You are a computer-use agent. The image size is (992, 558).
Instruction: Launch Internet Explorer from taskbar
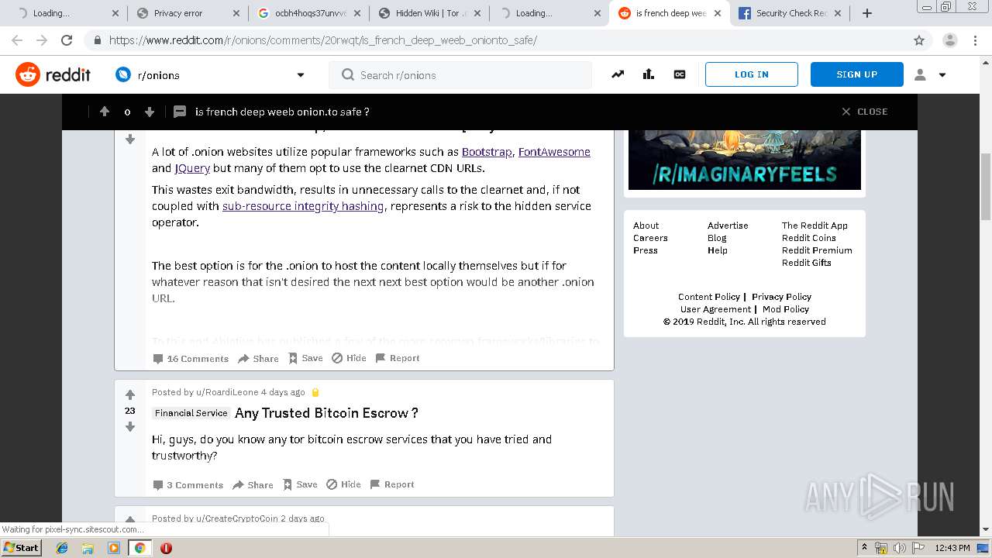pos(62,548)
